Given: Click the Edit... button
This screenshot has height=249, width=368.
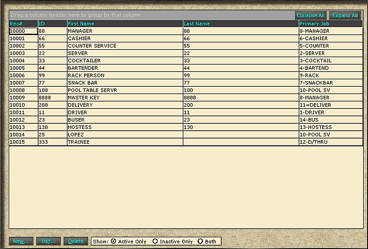Looking at the screenshot, I should (48, 241).
